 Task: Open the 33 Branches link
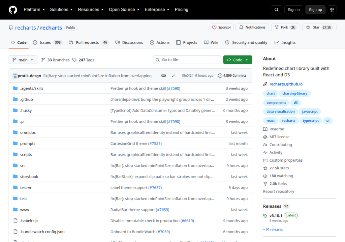[55, 60]
